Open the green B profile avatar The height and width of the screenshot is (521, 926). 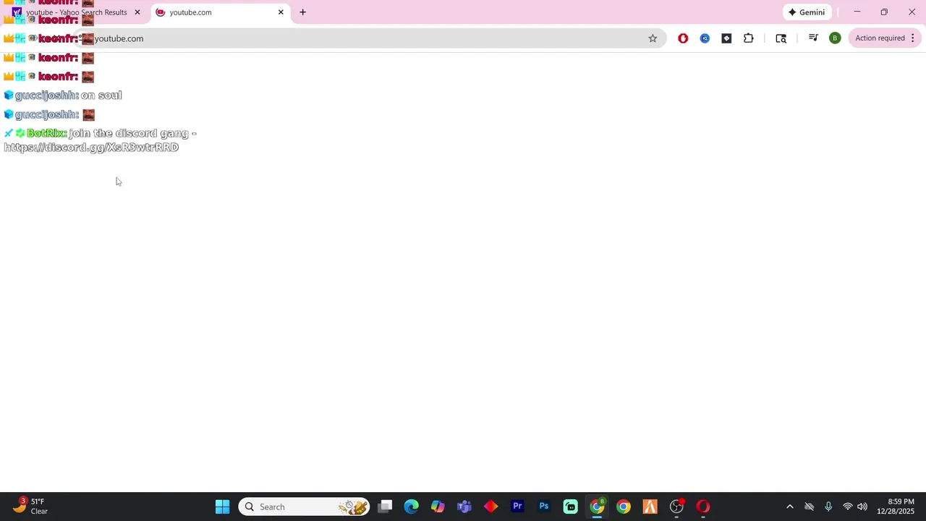[835, 38]
